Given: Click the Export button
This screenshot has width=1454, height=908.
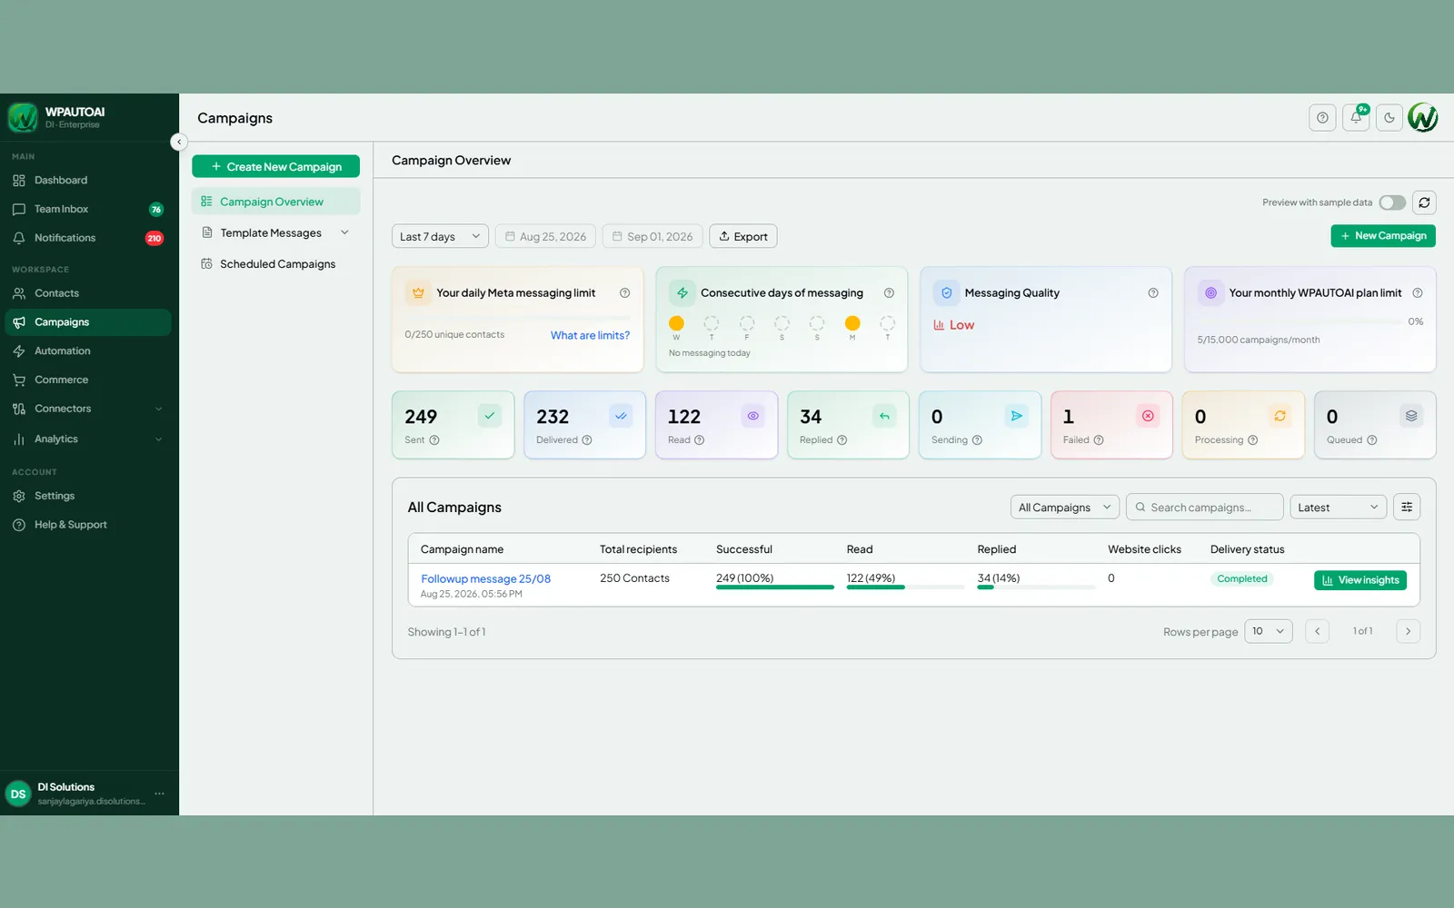Looking at the screenshot, I should [743, 236].
